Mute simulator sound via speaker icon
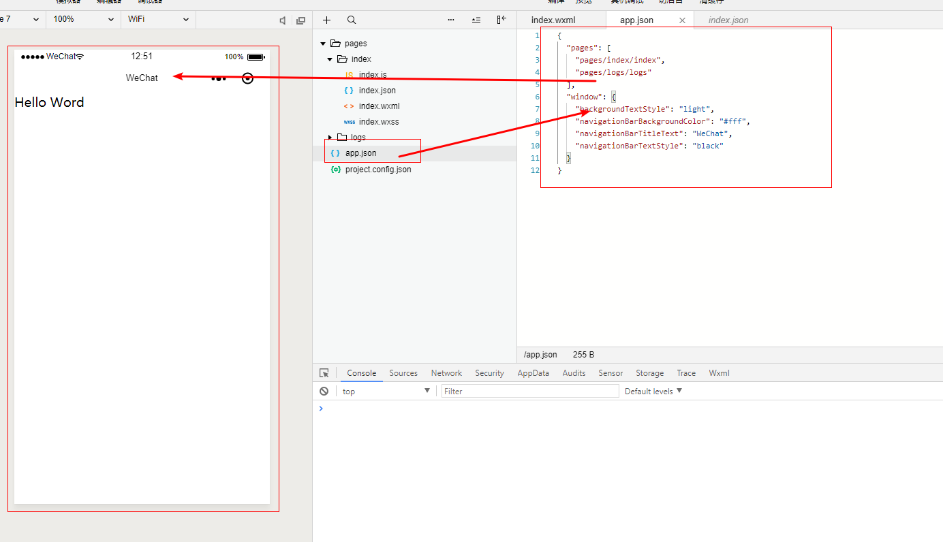 (283, 20)
